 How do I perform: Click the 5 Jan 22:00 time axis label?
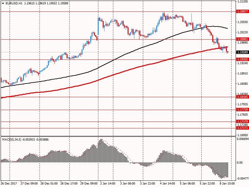(207, 184)
